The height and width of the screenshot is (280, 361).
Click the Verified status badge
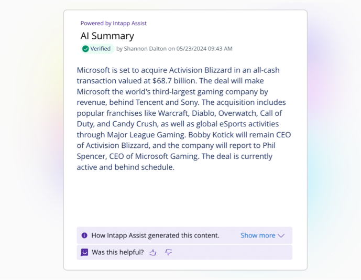click(97, 49)
